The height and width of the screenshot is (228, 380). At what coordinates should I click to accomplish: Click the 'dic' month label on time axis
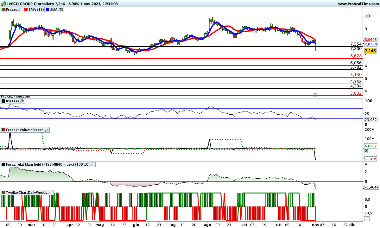tap(352, 224)
